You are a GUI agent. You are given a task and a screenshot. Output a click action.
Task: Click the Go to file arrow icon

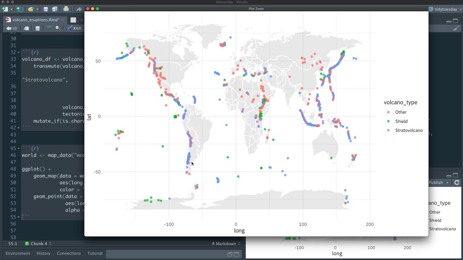pos(79,9)
